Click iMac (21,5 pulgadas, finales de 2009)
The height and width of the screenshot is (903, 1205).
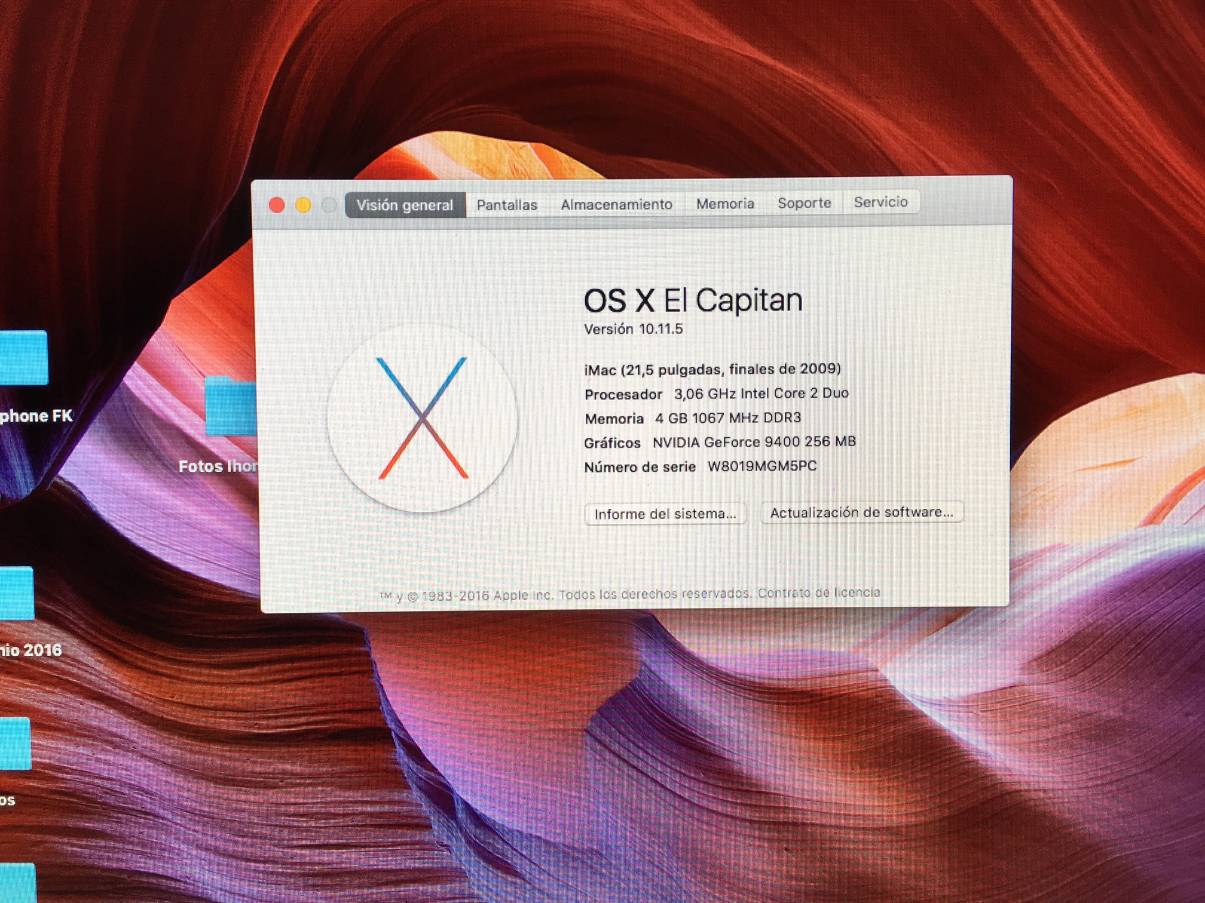coord(712,369)
